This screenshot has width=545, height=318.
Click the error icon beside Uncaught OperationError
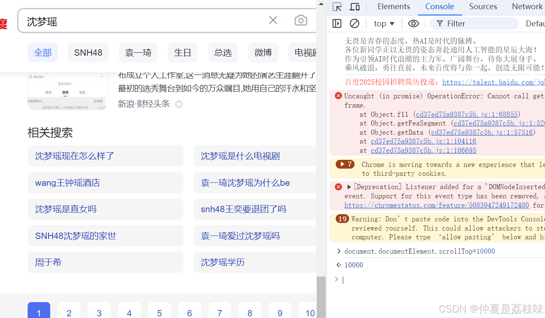coord(338,96)
